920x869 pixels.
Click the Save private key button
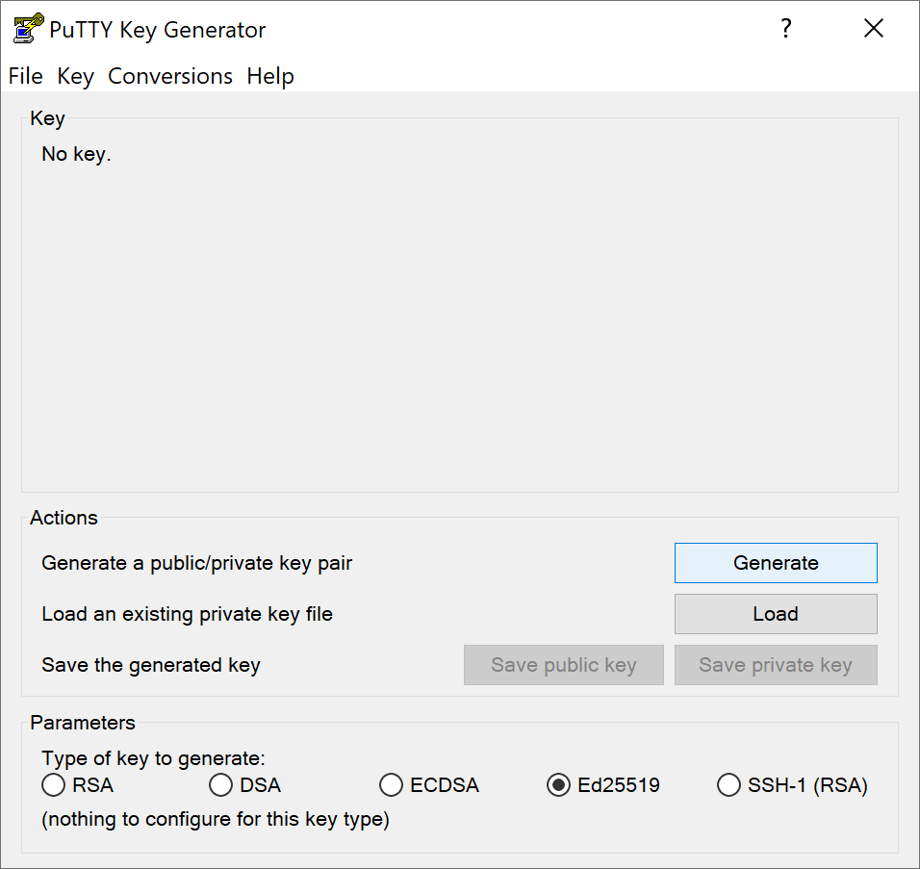click(x=776, y=665)
